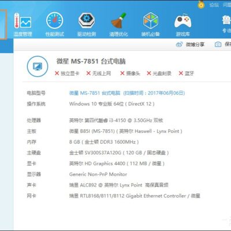The width and height of the screenshot is (231, 231).
Task: Click the SV300S37A120G disk value
Action: [x=119, y=153]
